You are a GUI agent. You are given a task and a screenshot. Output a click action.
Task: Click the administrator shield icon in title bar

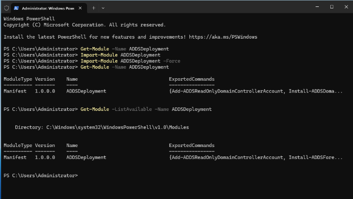click(6, 8)
